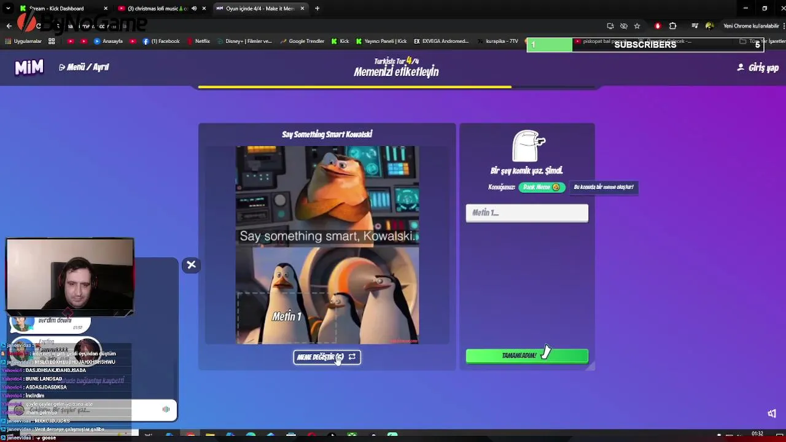Go back with browser back arrow
The image size is (786, 442).
tap(9, 26)
